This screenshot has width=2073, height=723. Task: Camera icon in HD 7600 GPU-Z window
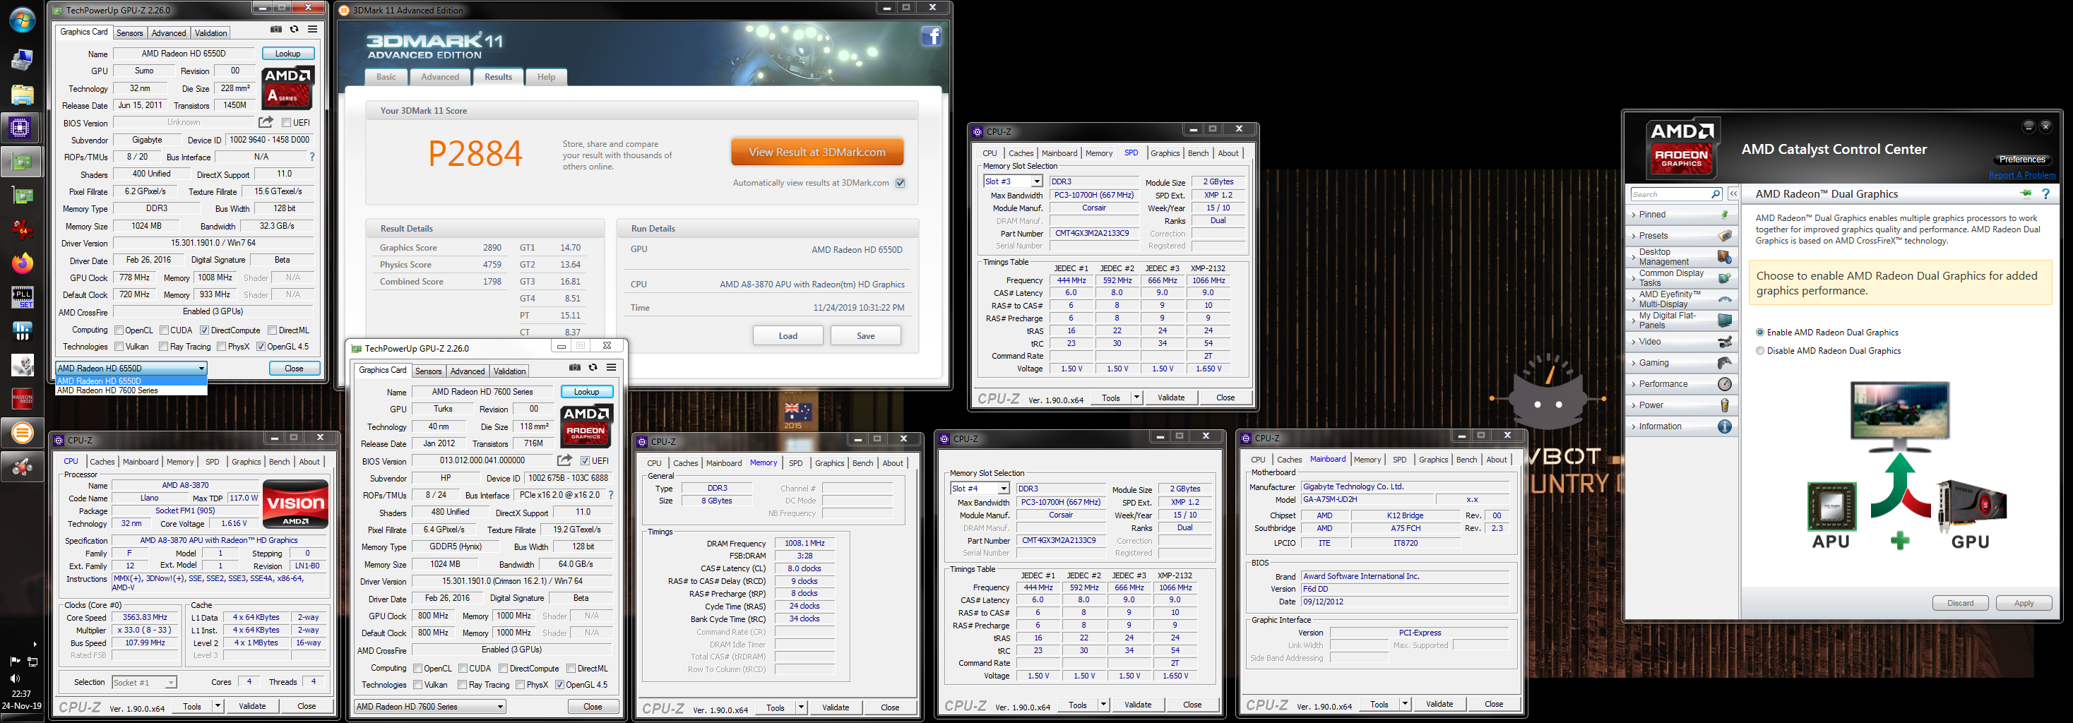pyautogui.click(x=575, y=368)
